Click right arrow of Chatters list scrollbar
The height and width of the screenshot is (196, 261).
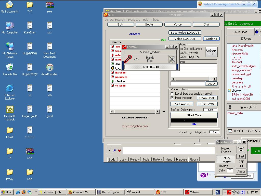158,111
